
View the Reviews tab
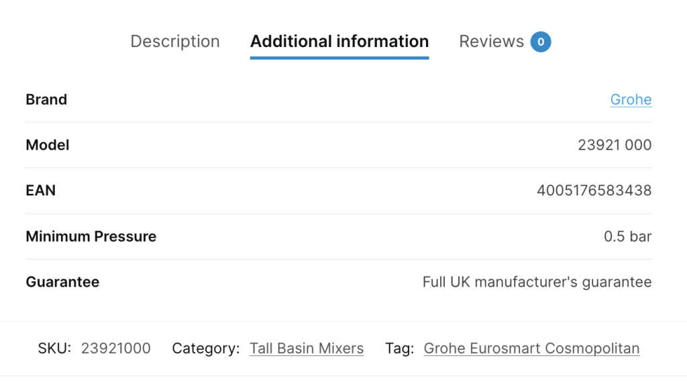[492, 41]
